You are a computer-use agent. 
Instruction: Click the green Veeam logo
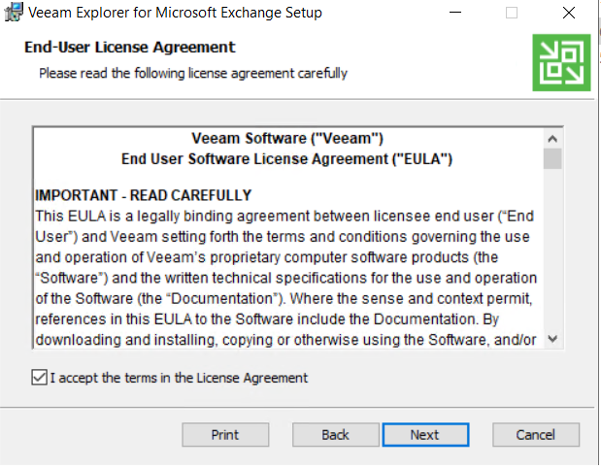point(561,62)
